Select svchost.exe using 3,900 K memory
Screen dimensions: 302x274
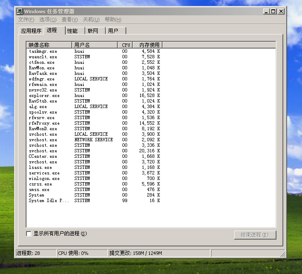click(x=94, y=134)
